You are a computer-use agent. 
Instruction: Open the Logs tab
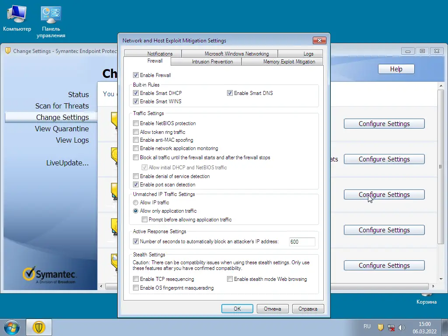301,54
